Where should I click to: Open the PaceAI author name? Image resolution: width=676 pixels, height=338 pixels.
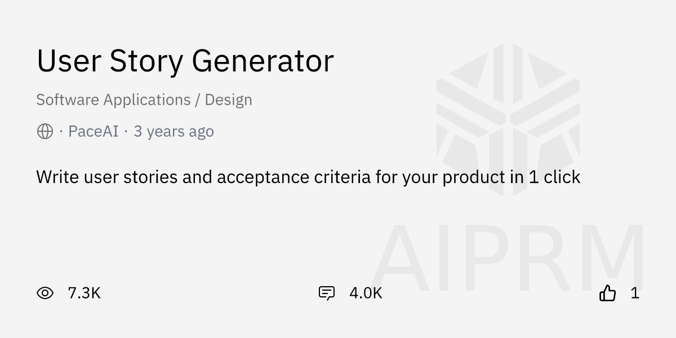[x=94, y=132]
